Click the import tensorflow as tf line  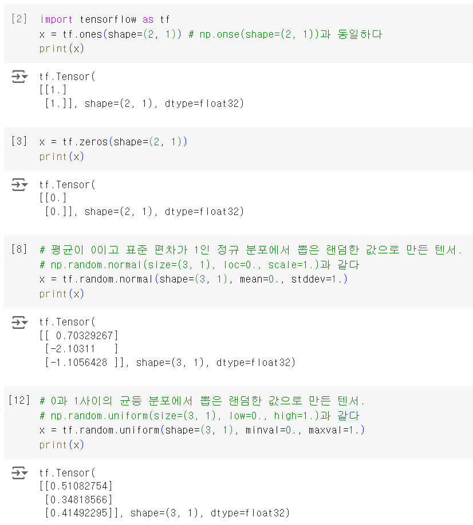pyautogui.click(x=105, y=19)
